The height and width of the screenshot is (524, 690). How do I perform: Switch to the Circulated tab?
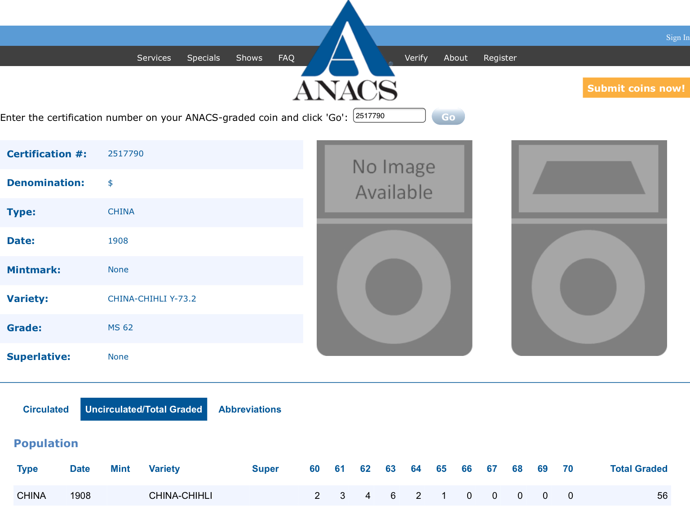(x=46, y=409)
